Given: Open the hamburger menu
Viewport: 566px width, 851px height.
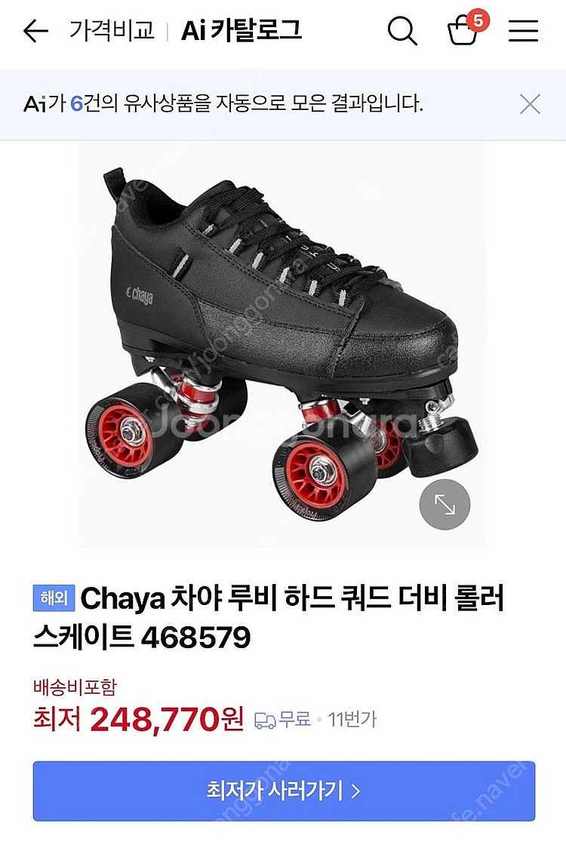Looking at the screenshot, I should coord(523,31).
